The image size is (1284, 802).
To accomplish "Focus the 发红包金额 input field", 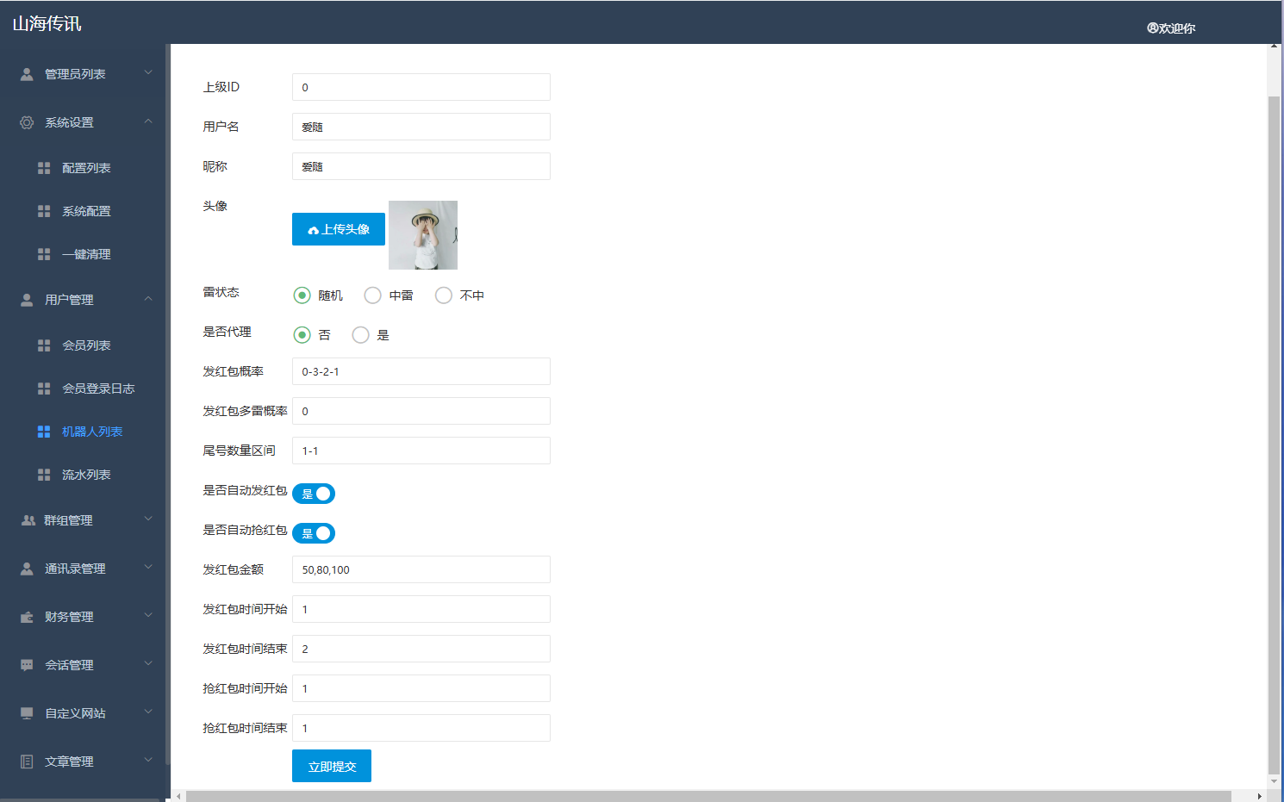I will pyautogui.click(x=421, y=569).
